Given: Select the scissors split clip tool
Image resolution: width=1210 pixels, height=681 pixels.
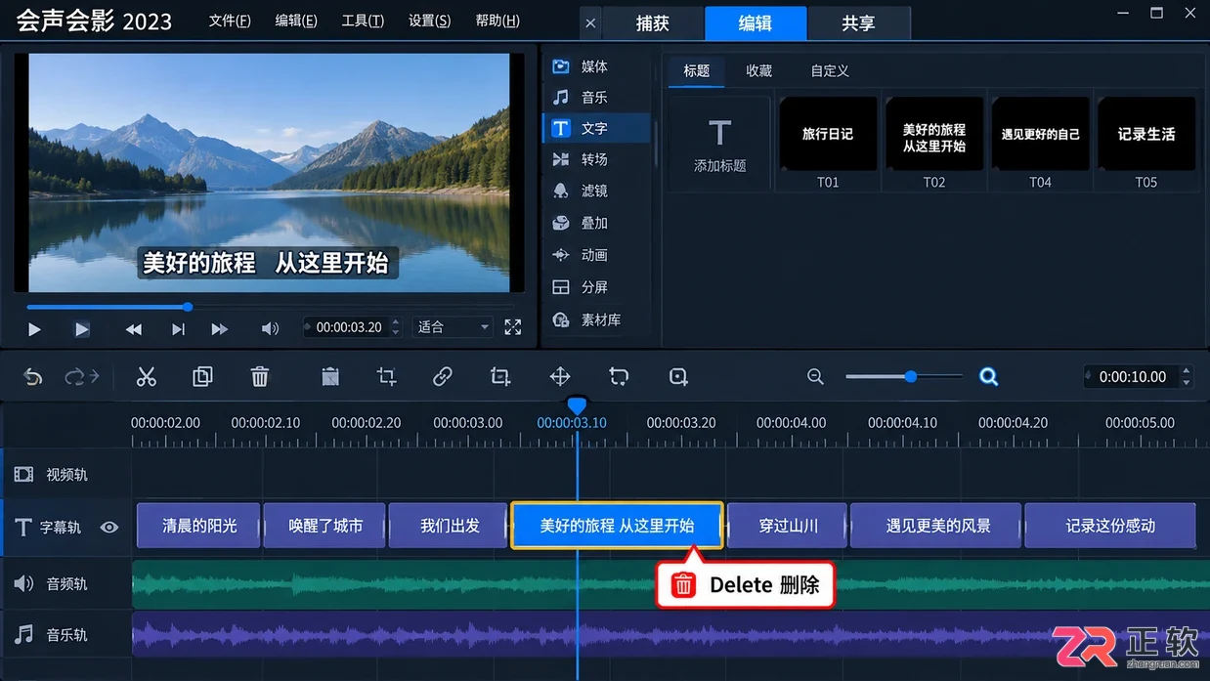Looking at the screenshot, I should point(147,377).
